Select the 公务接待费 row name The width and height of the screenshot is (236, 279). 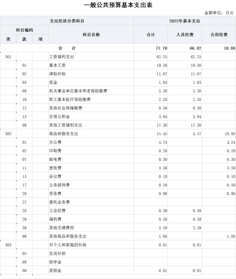coord(59,185)
